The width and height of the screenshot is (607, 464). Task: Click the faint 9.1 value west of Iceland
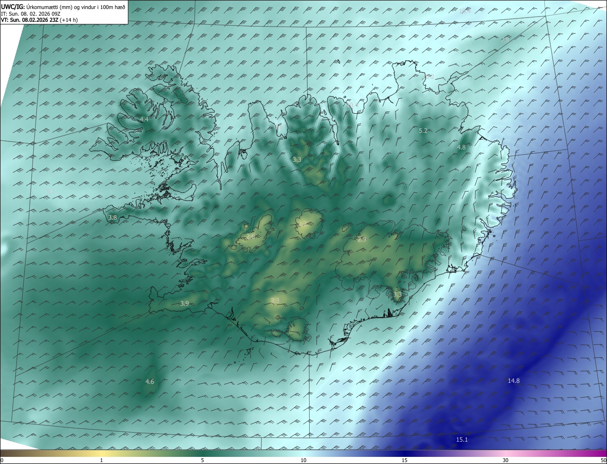[x=51, y=191]
